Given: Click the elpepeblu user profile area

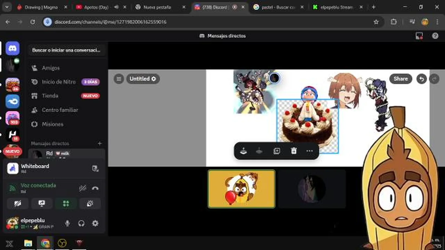Looking at the screenshot, I should point(33,223).
